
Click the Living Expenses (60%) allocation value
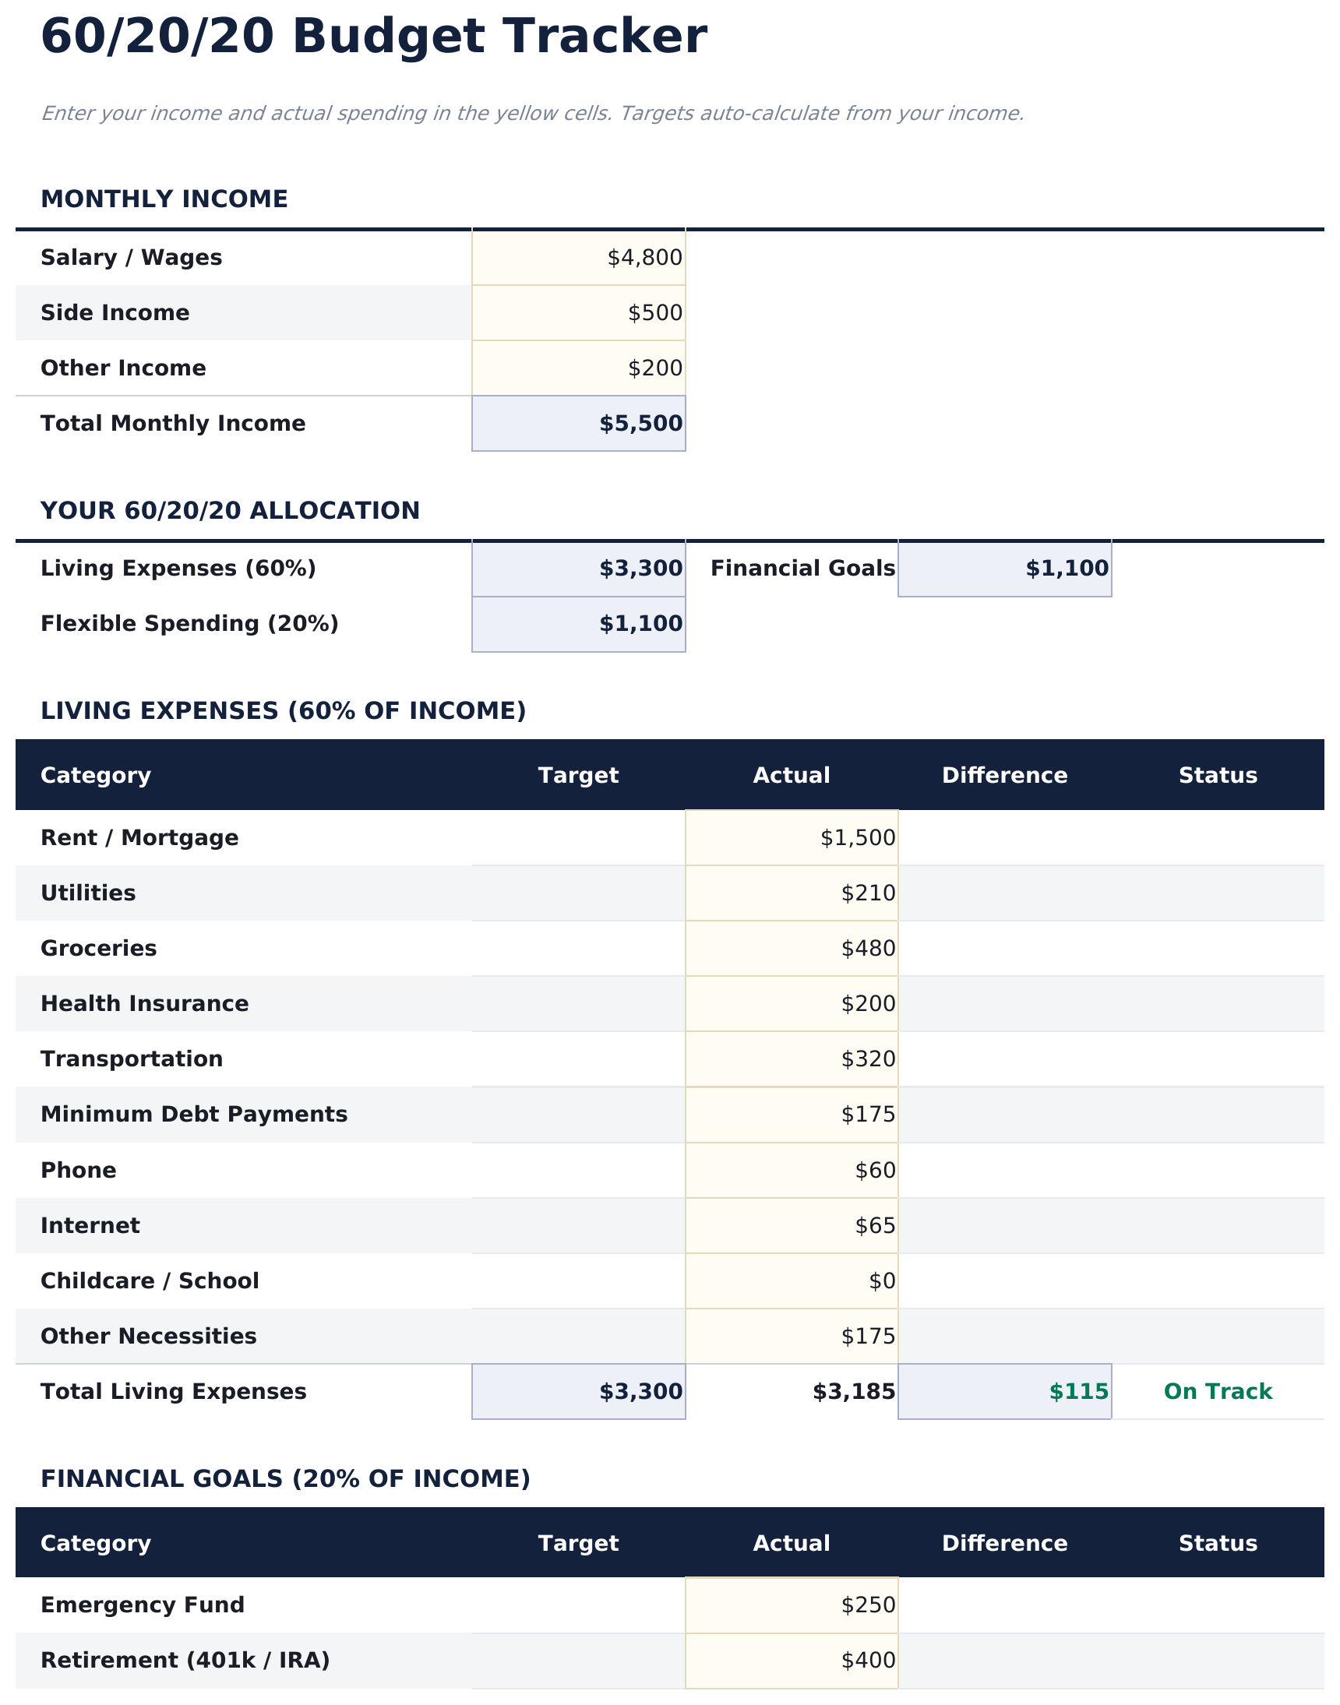tap(578, 568)
